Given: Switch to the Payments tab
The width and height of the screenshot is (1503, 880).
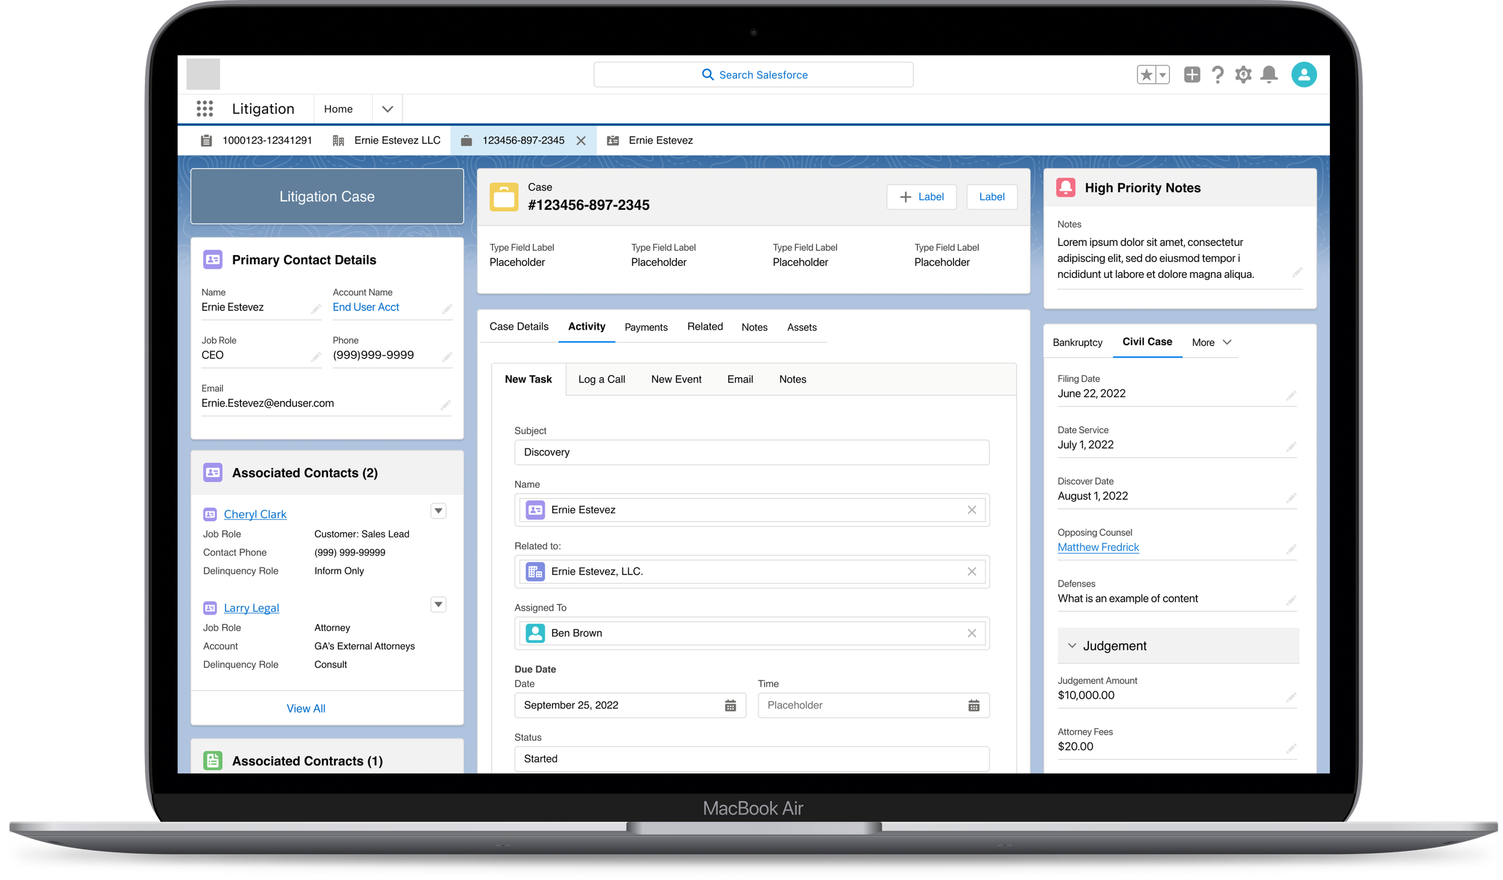Looking at the screenshot, I should (646, 327).
